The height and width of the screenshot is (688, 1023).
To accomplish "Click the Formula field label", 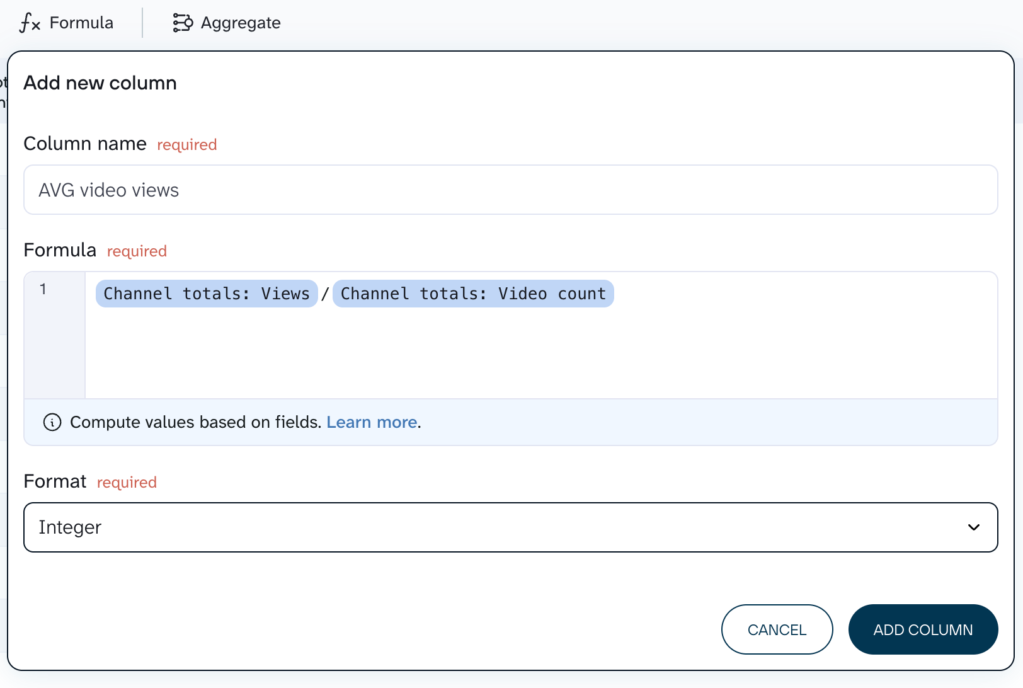I will click(60, 250).
